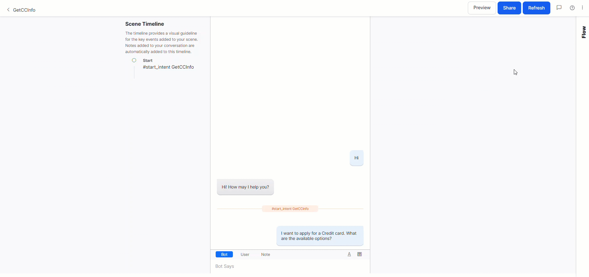Expand the vertical Flow side panel

pos(583,32)
